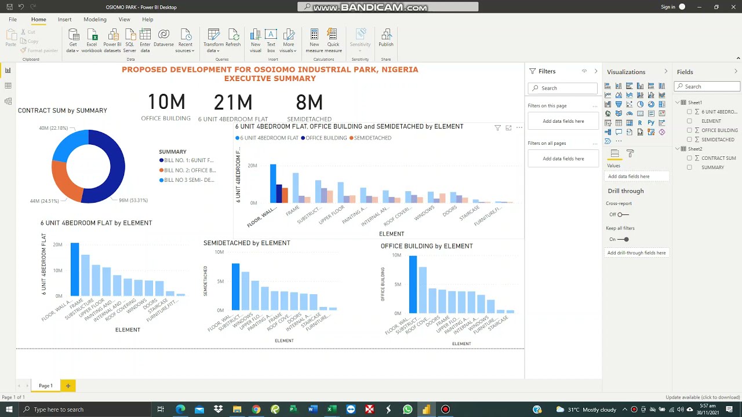Save the report from the title bar
The height and width of the screenshot is (417, 742).
point(9,7)
